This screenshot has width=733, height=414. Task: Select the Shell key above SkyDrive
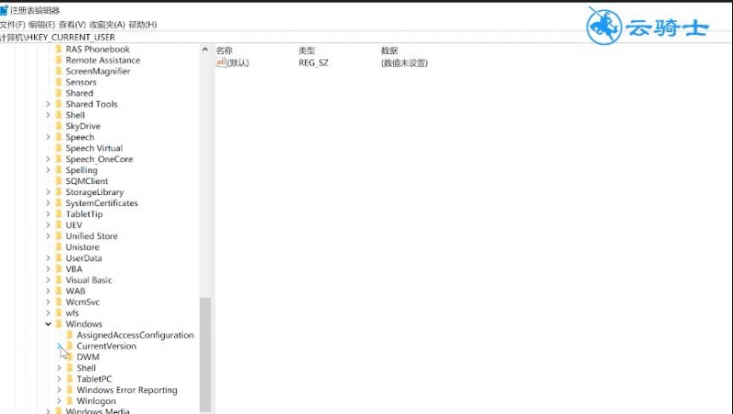(x=75, y=114)
